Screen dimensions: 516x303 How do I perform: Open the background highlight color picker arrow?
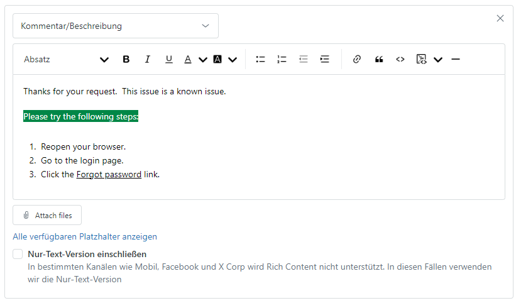[233, 60]
